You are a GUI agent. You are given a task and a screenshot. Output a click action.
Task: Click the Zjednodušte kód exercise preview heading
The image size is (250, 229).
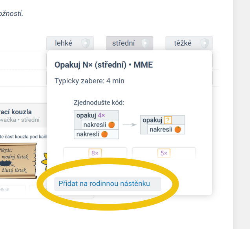(x=99, y=103)
